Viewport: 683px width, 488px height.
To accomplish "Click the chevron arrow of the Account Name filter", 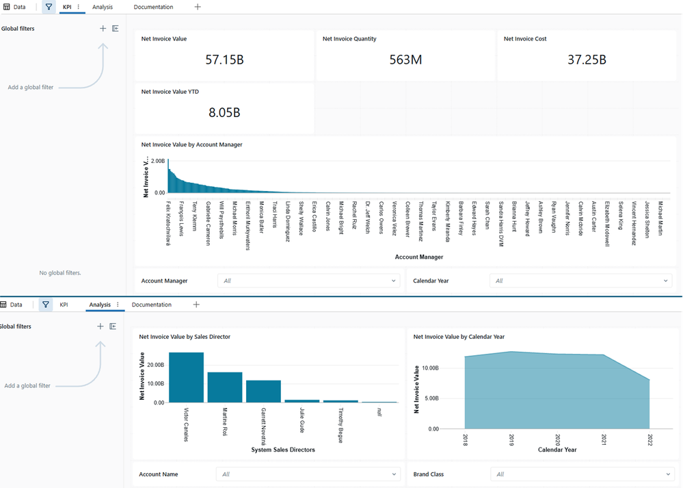I will 394,474.
